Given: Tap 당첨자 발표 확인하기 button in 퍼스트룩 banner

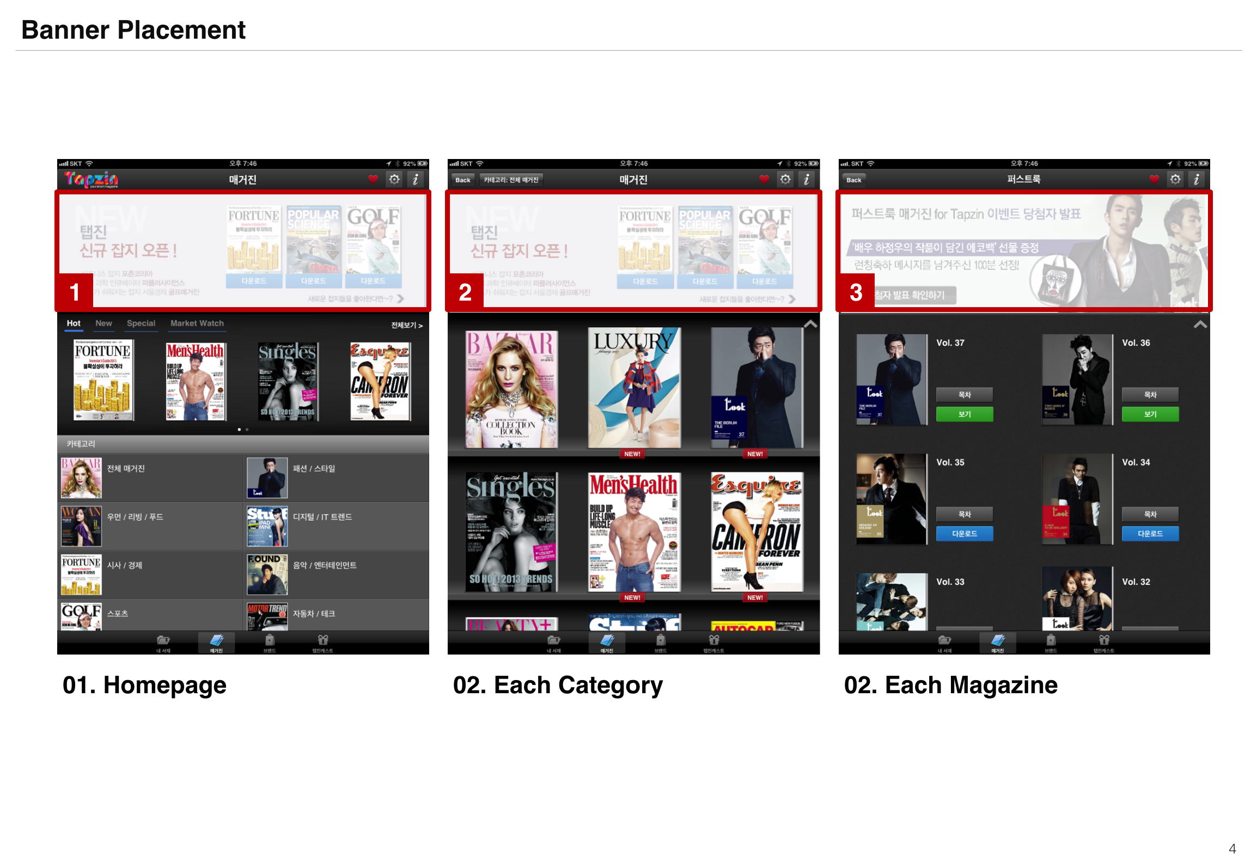Looking at the screenshot, I should click(x=910, y=295).
